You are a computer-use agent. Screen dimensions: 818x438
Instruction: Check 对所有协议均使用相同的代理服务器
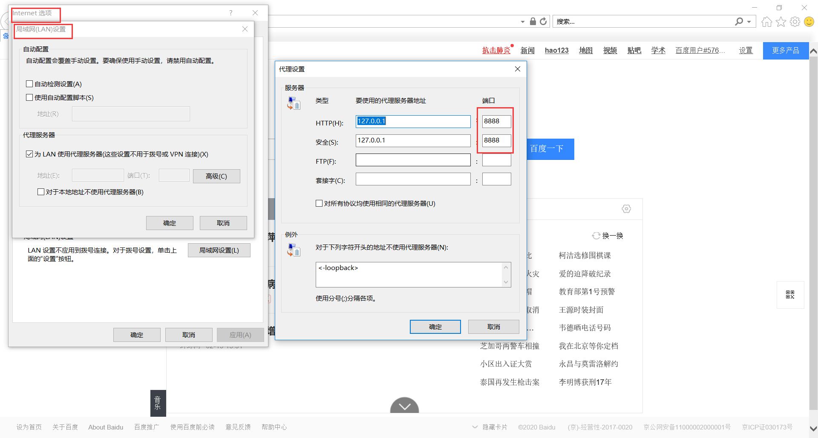click(318, 203)
